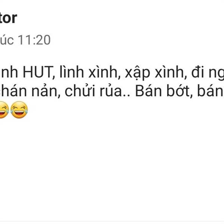The height and width of the screenshot is (224, 224).
Task: Open the author name ending in "tor"
Action: [9, 18]
